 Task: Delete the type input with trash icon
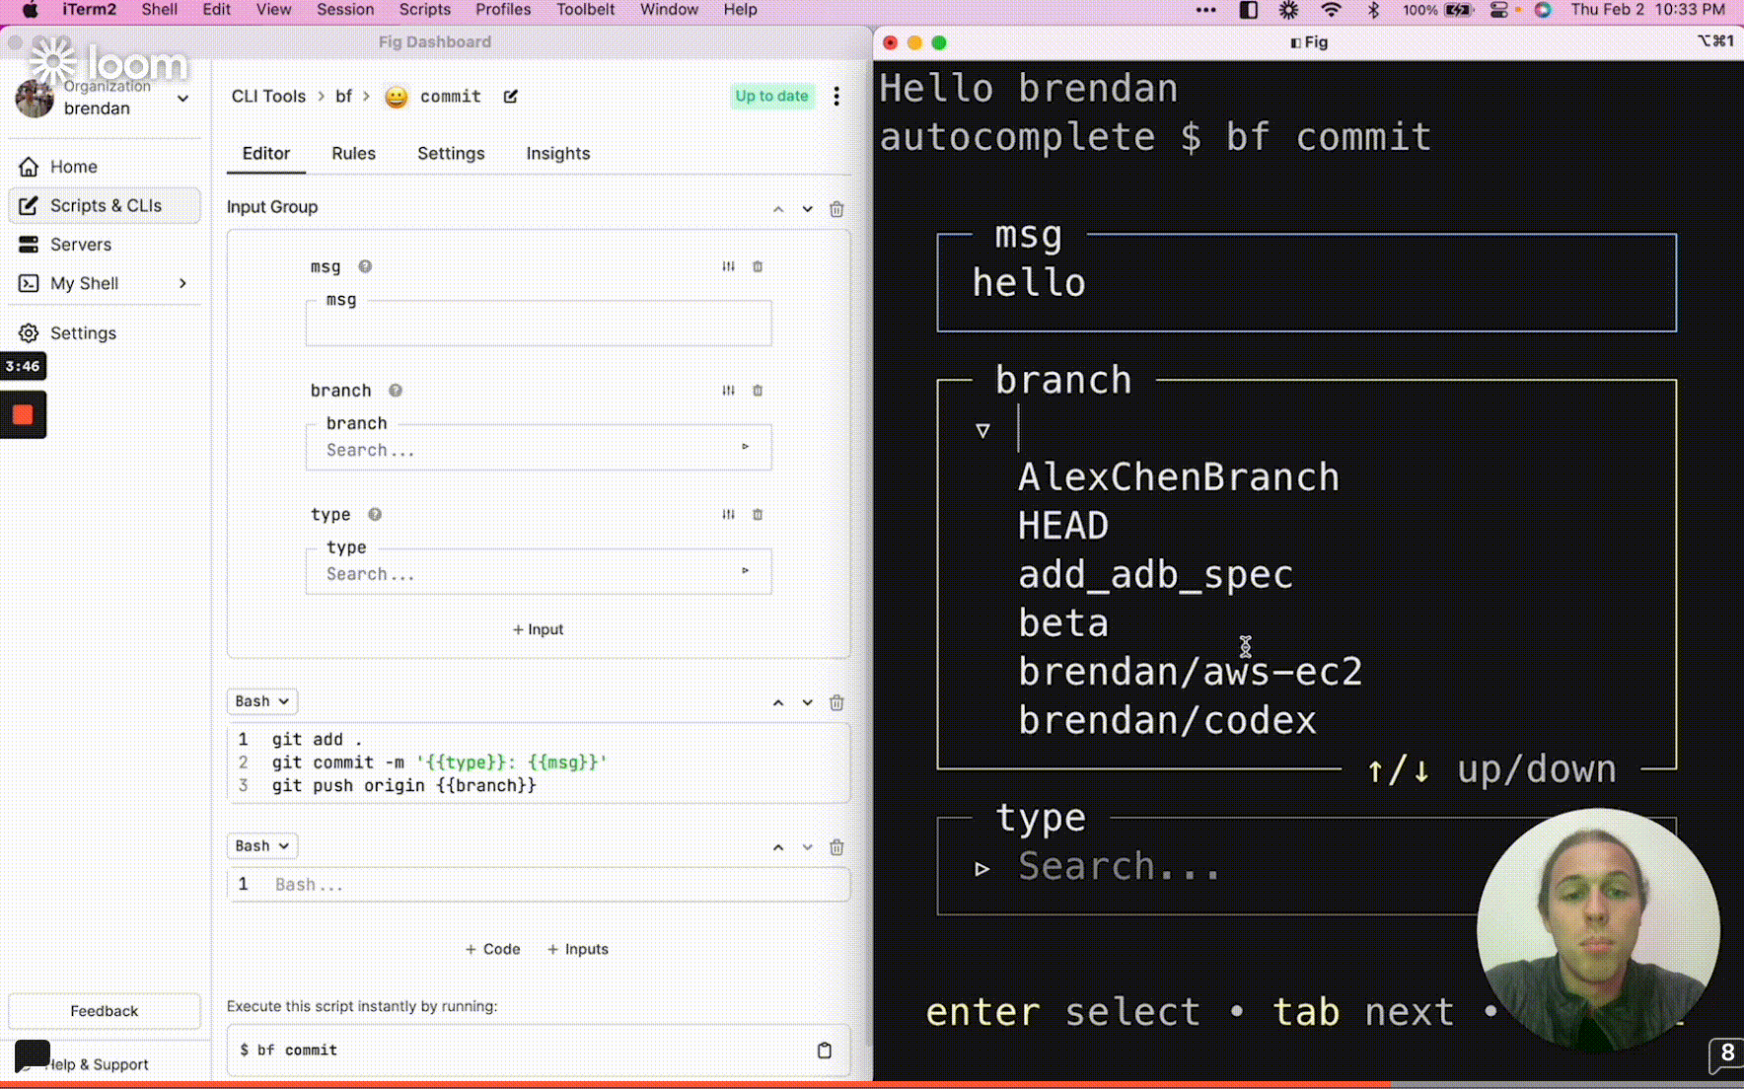tap(758, 514)
